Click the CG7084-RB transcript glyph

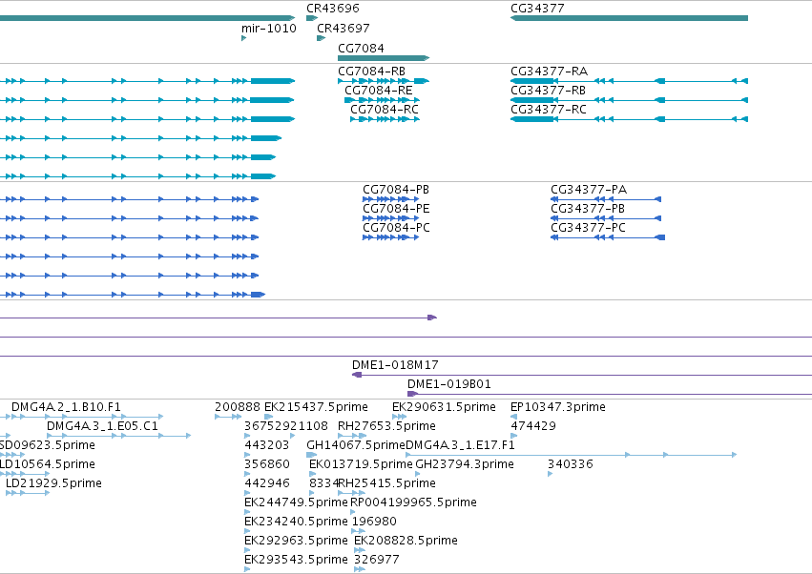tap(384, 81)
